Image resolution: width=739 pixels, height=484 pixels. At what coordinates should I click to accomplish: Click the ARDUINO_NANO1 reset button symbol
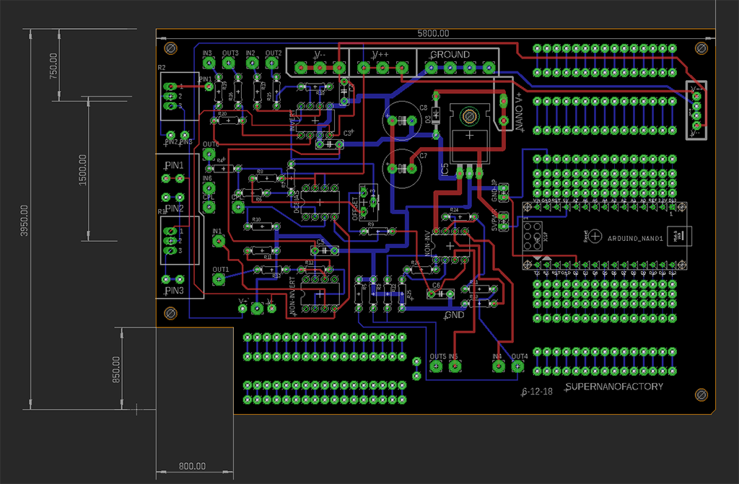click(x=595, y=236)
